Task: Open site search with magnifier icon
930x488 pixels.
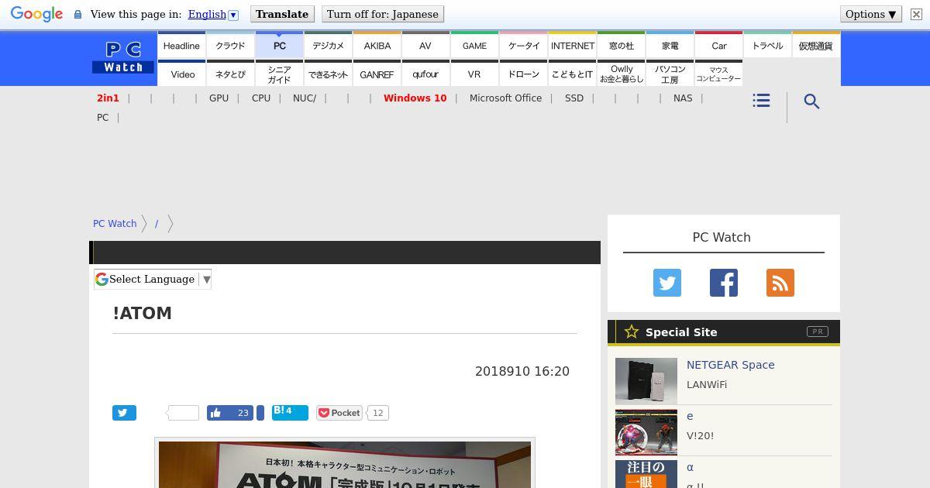Action: tap(811, 101)
